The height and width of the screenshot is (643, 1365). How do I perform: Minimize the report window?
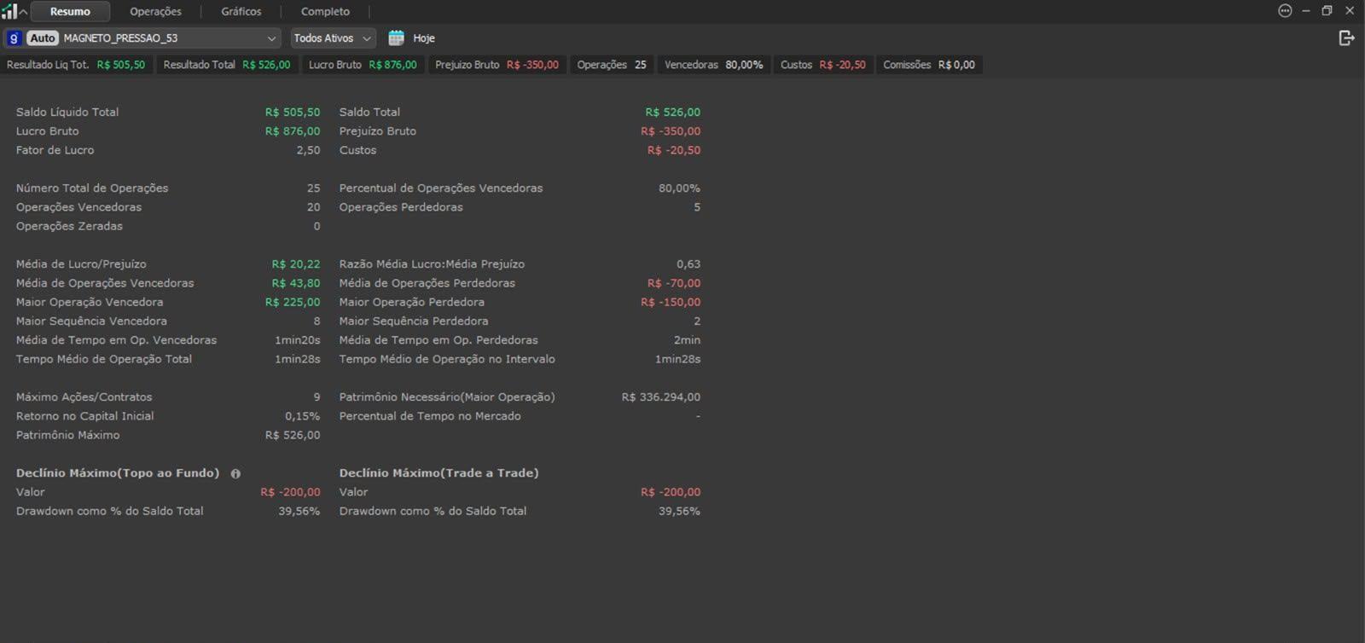(x=1305, y=11)
